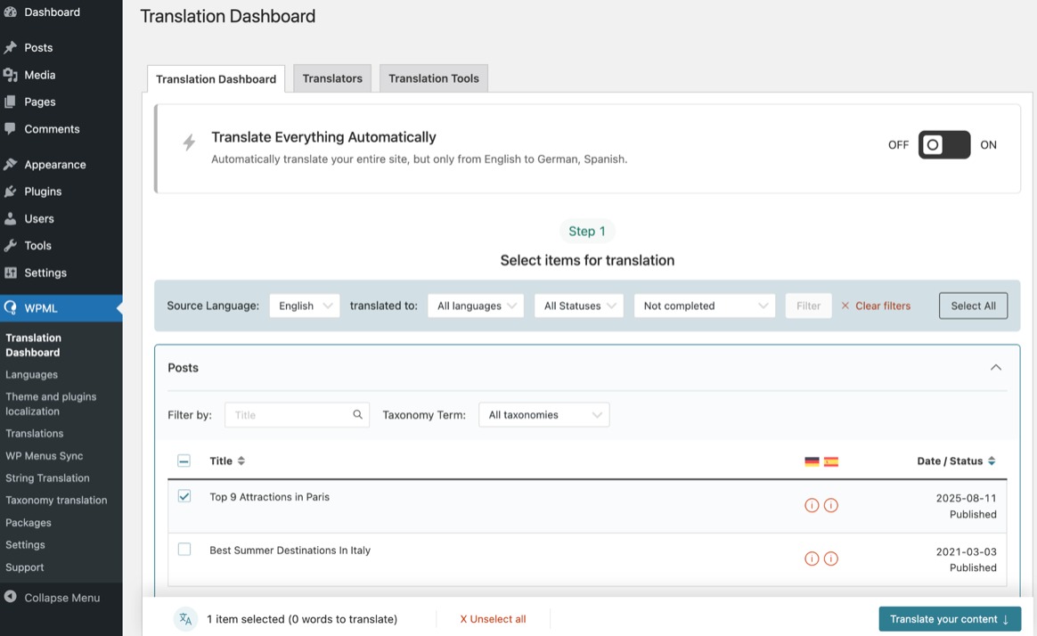Click the Collapse Menu arrow icon
1037x636 pixels.
click(11, 598)
